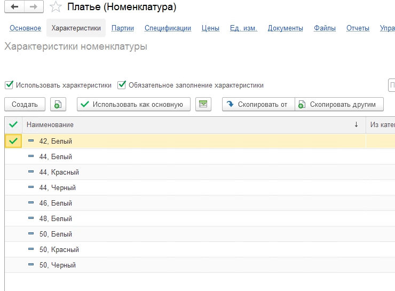Click the back navigation arrow
This screenshot has width=395, height=291.
point(14,7)
